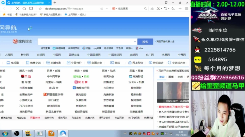This screenshot has width=245, height=137.
Task: Close the 上网导航 browser tab
Action: pos(49,3)
